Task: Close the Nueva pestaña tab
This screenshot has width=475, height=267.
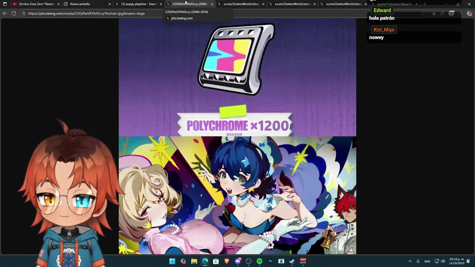Action: click(109, 4)
